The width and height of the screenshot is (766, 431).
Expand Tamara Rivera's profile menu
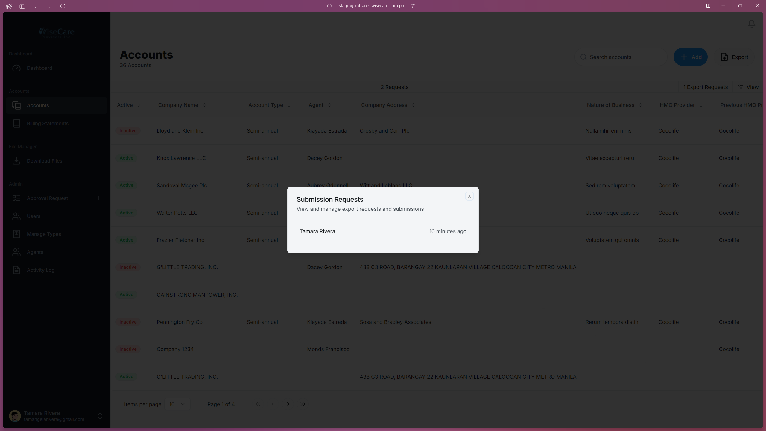pos(100,416)
